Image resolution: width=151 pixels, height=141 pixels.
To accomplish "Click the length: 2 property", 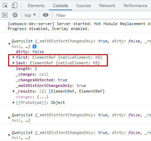I will tap(27, 69).
